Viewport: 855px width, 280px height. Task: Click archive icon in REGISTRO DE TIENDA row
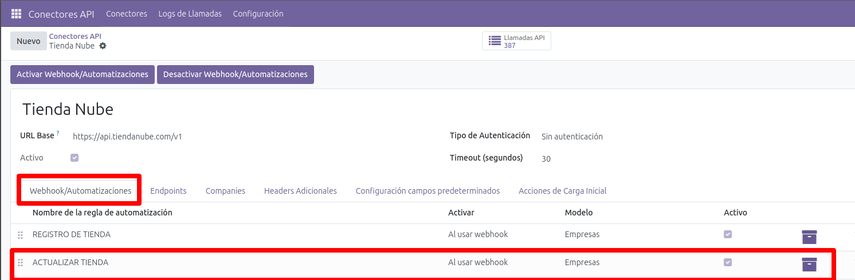click(x=809, y=237)
